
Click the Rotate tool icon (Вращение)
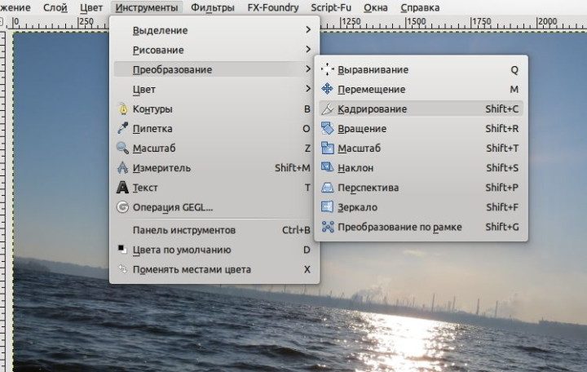coord(327,129)
